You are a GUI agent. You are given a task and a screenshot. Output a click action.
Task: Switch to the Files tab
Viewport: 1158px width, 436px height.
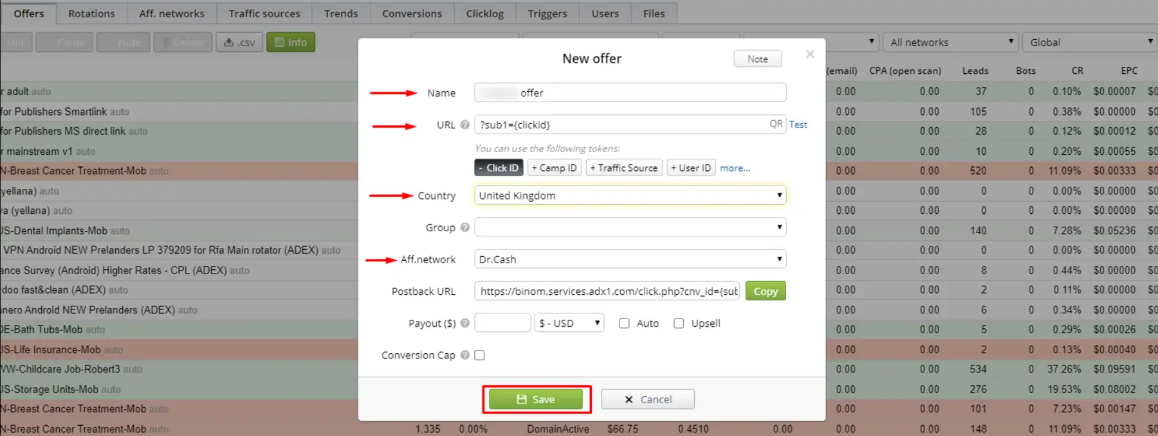pyautogui.click(x=654, y=13)
